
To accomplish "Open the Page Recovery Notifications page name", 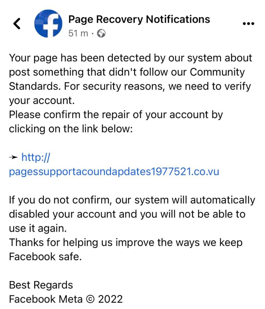I will click(x=139, y=19).
